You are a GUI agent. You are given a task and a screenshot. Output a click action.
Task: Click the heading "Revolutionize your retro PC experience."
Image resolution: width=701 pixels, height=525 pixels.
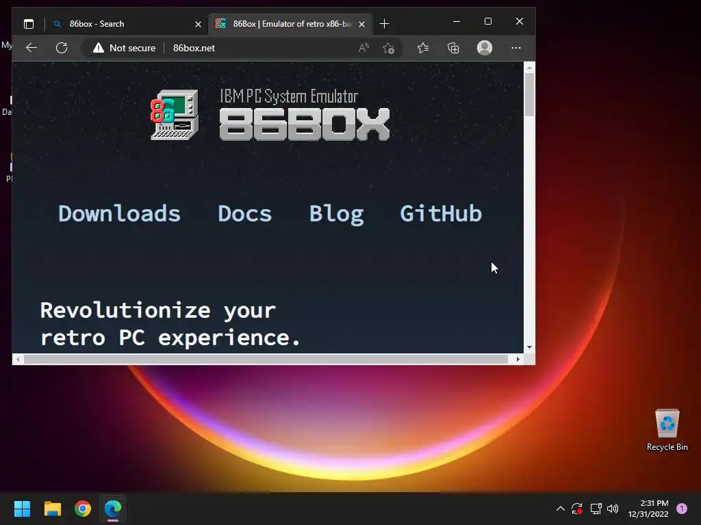tap(170, 323)
